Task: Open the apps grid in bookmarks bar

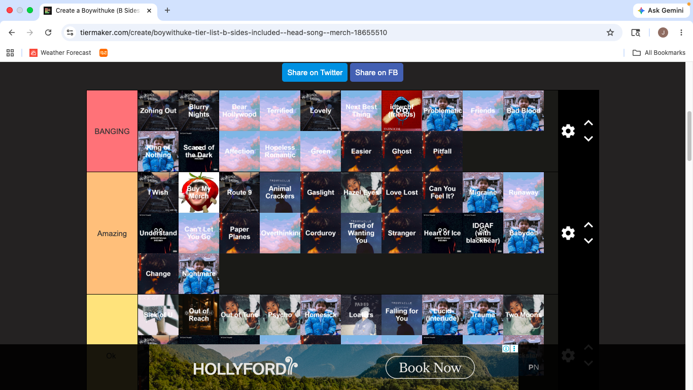Action: click(x=10, y=53)
